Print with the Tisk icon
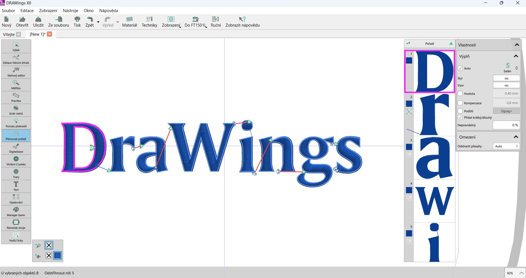526x278 pixels. [x=77, y=22]
